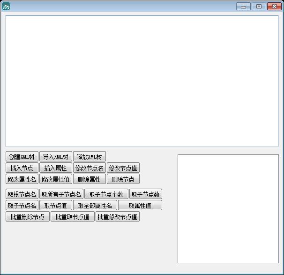The image size is (284, 275).
Task: Click the 取根节点名 button
Action: point(22,194)
